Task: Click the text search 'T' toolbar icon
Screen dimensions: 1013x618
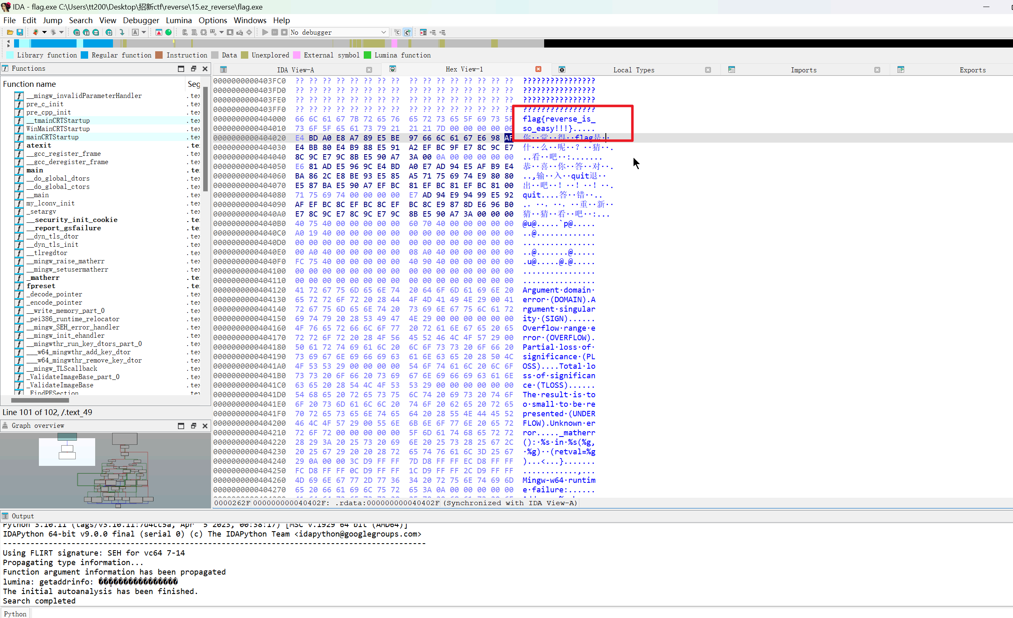Action: coord(86,32)
